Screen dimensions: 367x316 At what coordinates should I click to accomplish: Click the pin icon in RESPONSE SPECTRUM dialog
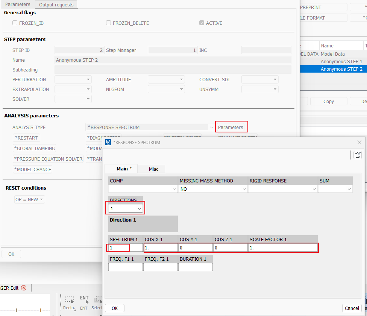click(358, 155)
